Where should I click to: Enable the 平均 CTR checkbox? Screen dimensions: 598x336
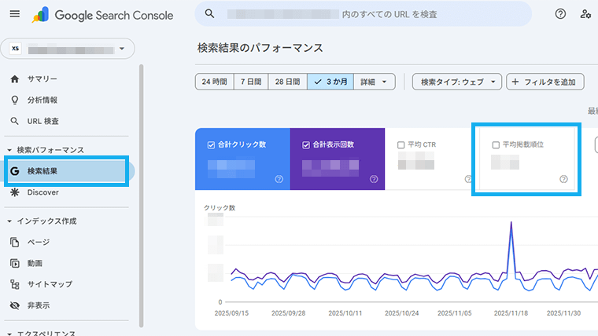click(x=401, y=145)
